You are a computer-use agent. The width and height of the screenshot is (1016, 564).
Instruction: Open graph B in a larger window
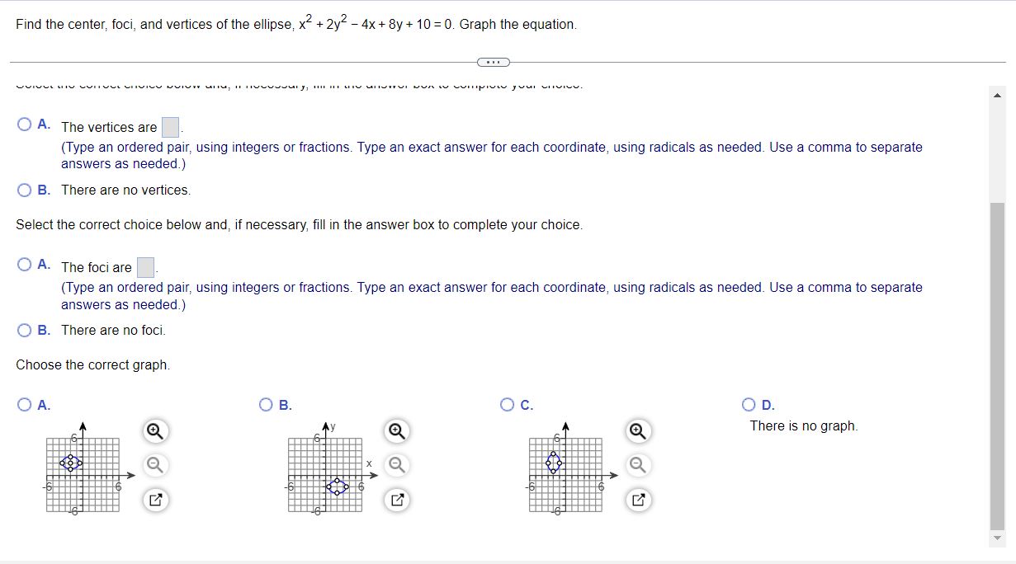click(395, 499)
